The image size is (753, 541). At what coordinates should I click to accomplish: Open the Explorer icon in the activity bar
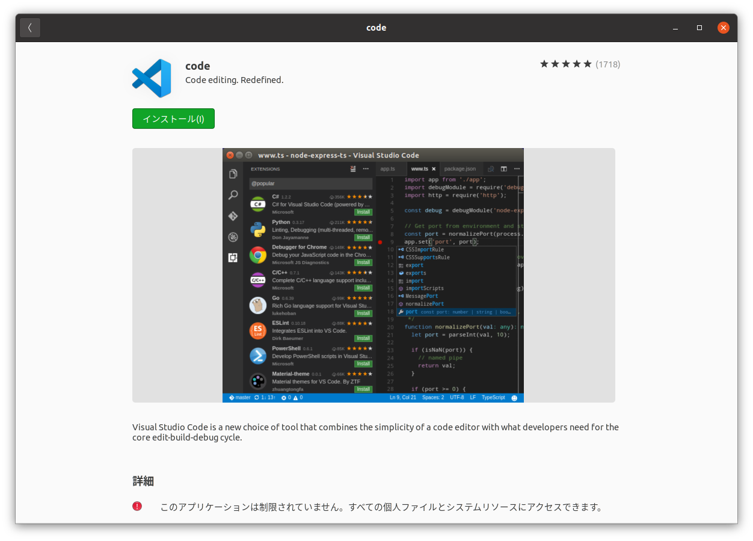233,173
